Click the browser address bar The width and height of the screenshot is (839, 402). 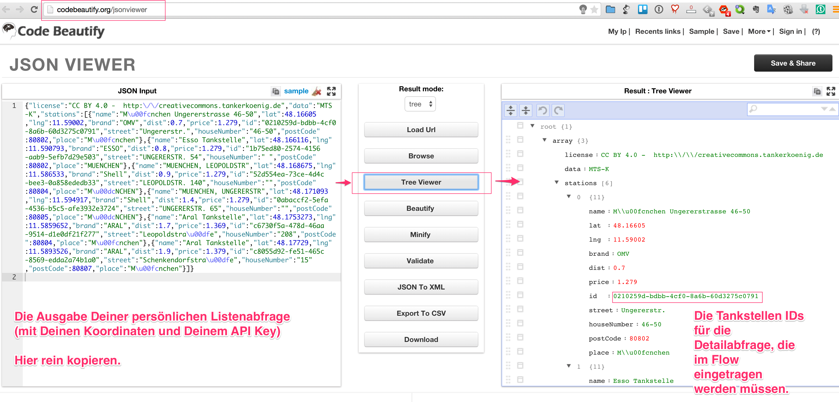click(x=313, y=9)
